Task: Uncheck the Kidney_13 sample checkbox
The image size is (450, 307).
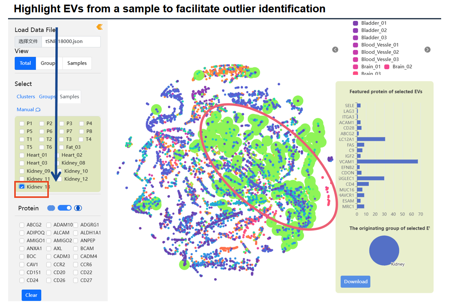Action: [22, 187]
